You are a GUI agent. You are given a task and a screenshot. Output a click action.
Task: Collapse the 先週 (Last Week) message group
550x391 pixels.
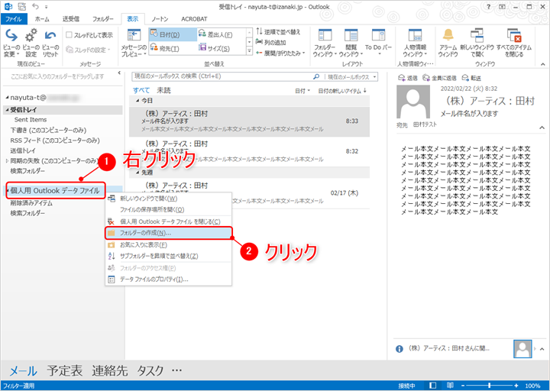[x=137, y=173]
